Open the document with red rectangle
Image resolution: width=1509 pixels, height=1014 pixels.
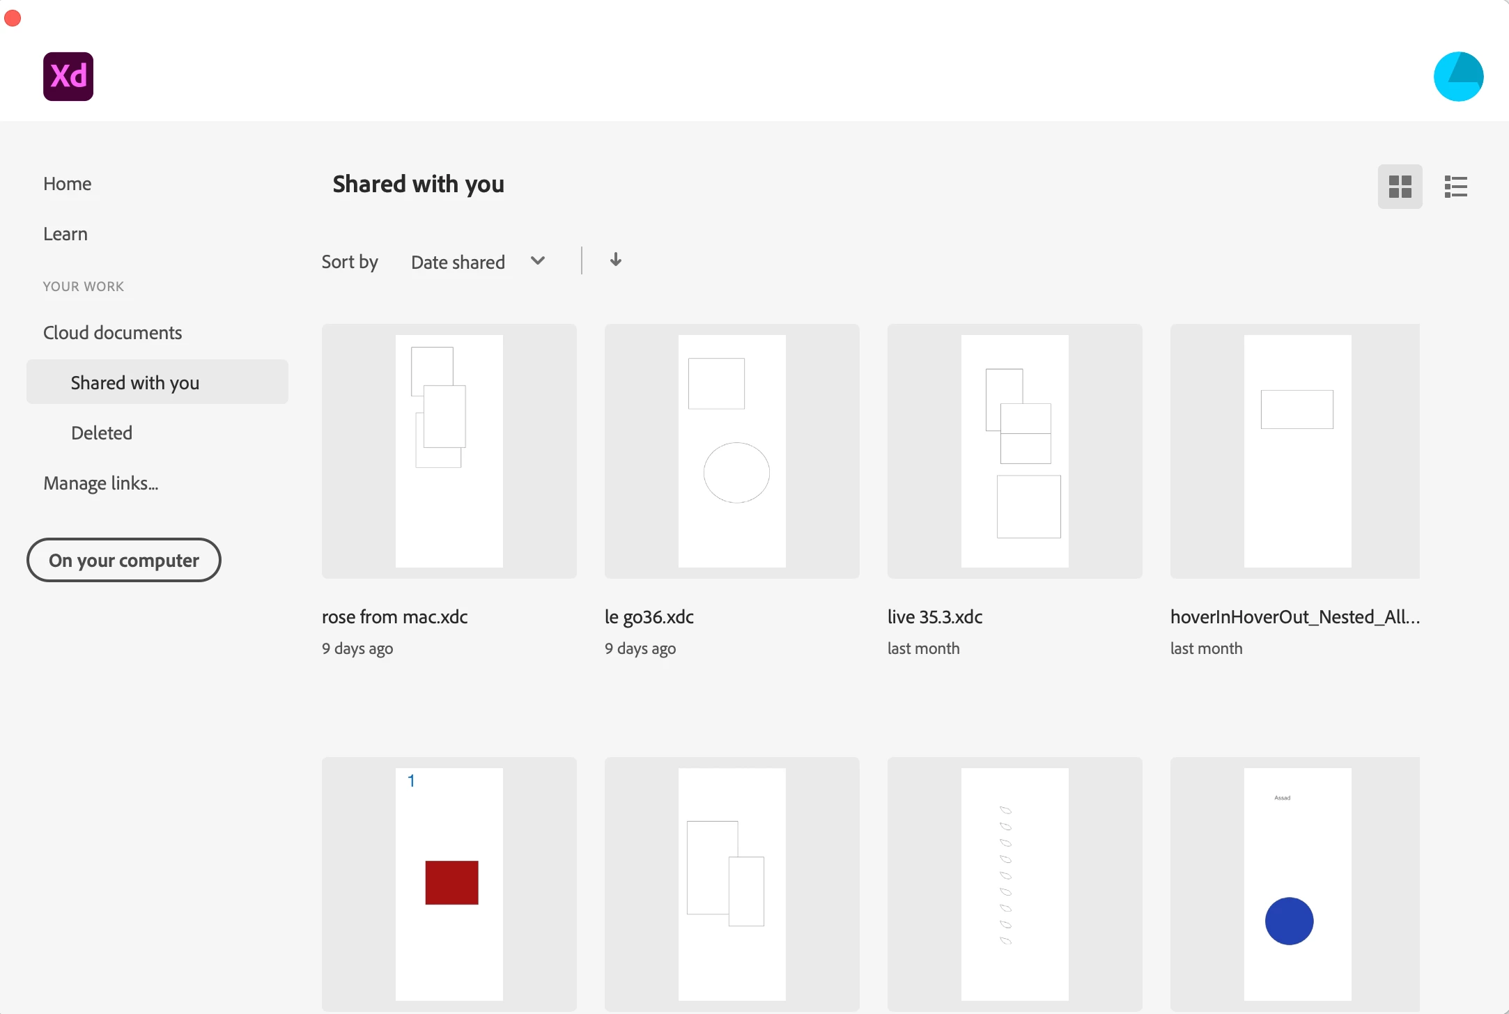click(x=449, y=883)
